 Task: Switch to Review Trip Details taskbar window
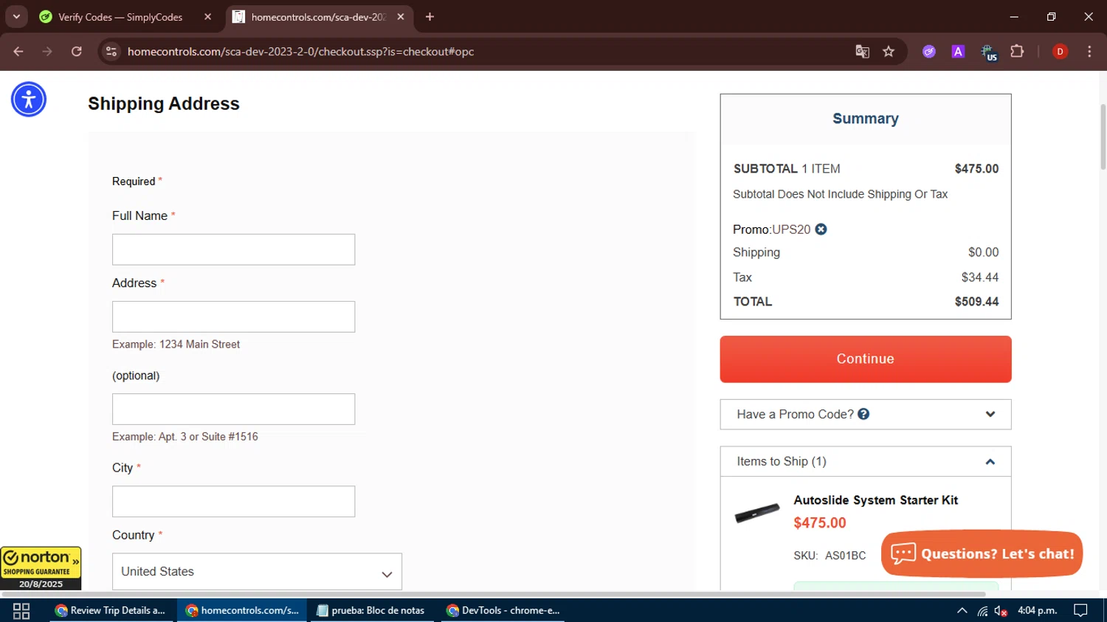tap(111, 611)
